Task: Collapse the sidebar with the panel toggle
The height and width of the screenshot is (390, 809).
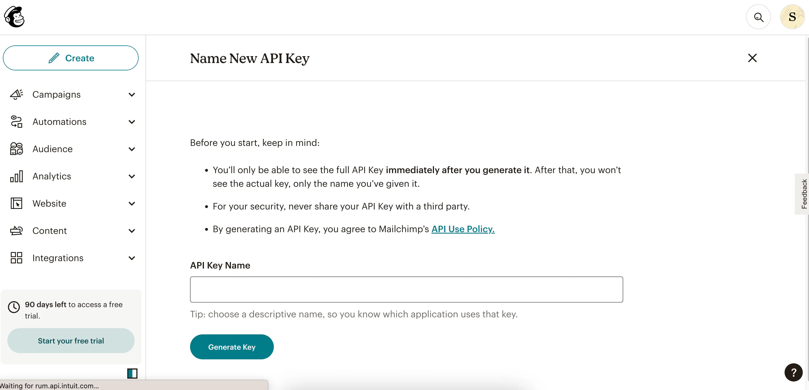Action: (x=132, y=373)
